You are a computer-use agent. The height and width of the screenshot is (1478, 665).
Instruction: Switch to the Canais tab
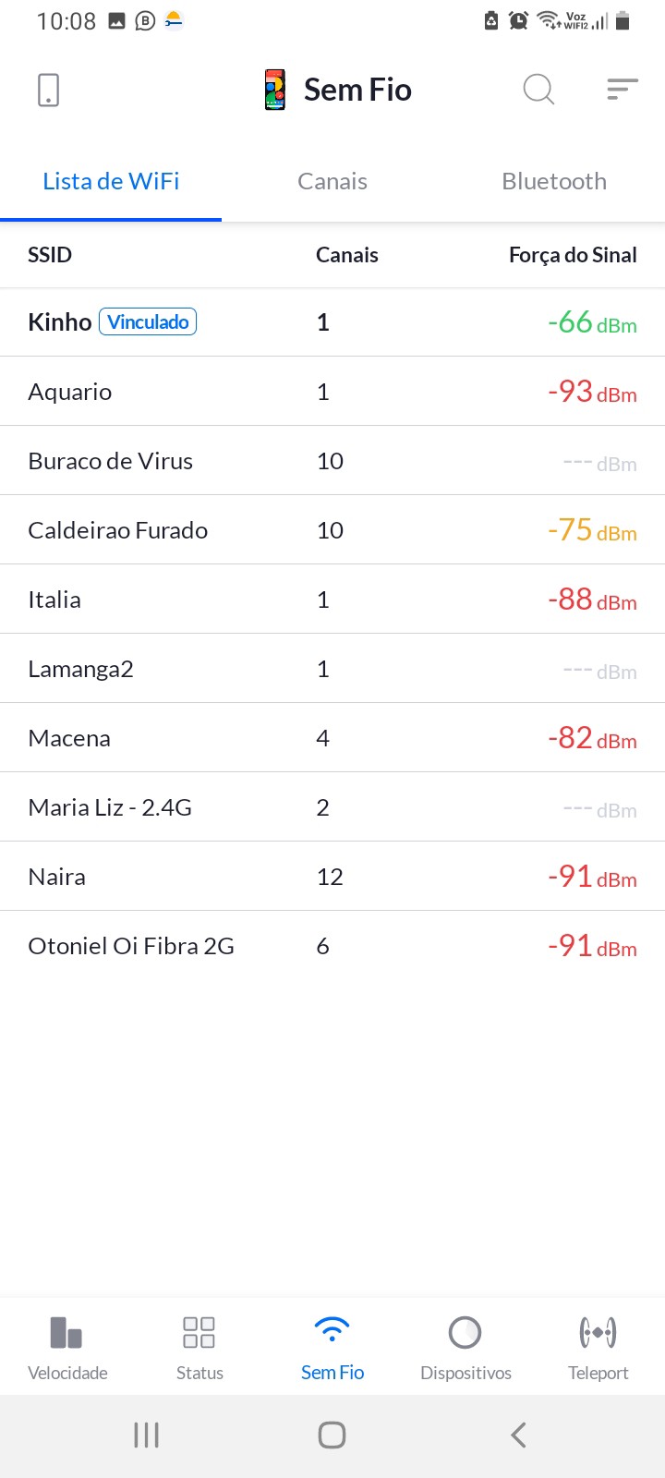point(332,181)
